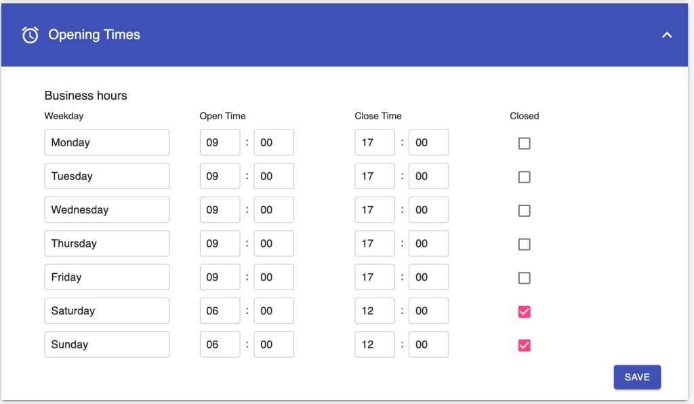Focus the Monday open hour field

click(x=220, y=142)
